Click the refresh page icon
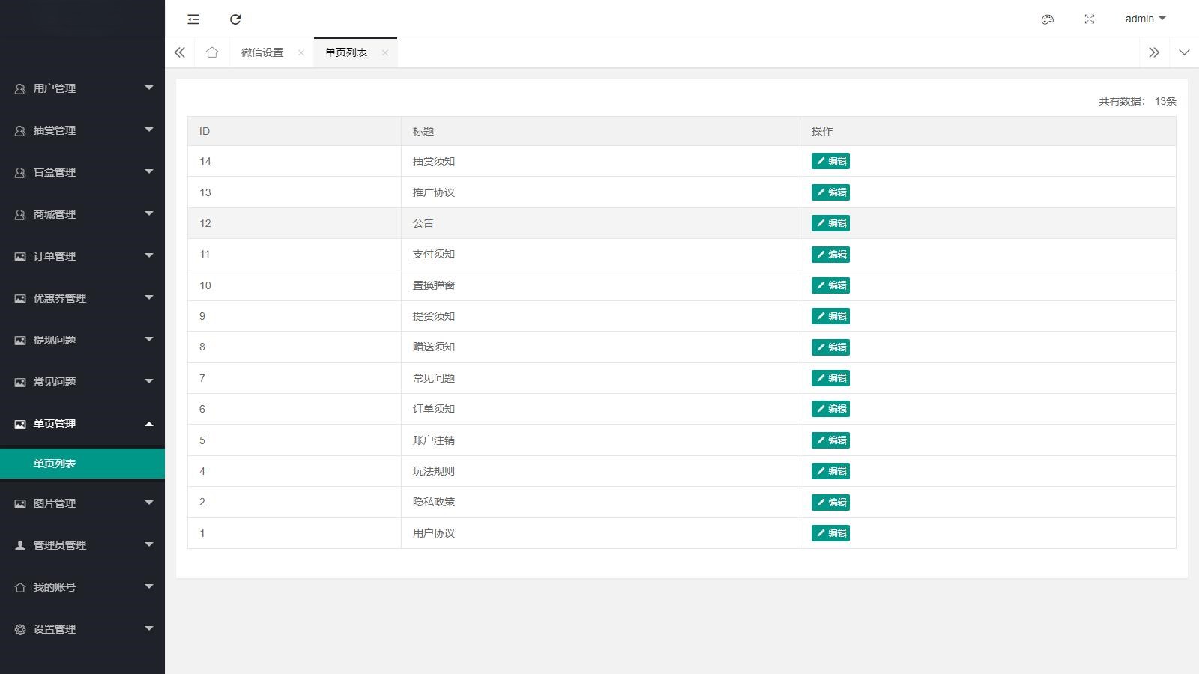The width and height of the screenshot is (1199, 674). [x=235, y=19]
